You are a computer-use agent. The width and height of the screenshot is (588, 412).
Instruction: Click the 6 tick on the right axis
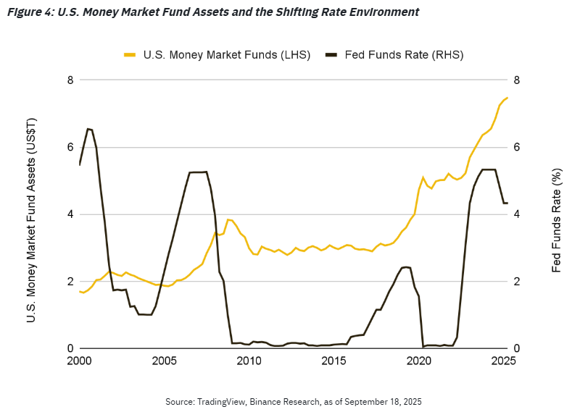[x=517, y=147]
